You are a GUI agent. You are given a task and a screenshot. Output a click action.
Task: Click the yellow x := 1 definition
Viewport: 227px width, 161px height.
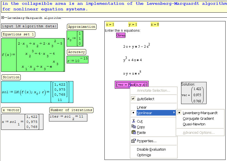(x=110, y=24)
